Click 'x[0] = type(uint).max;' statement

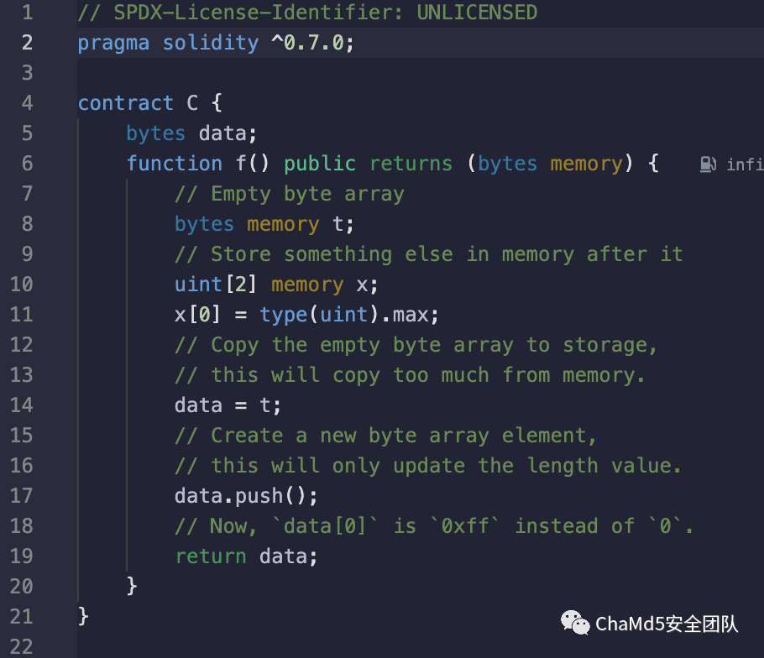[x=307, y=315]
